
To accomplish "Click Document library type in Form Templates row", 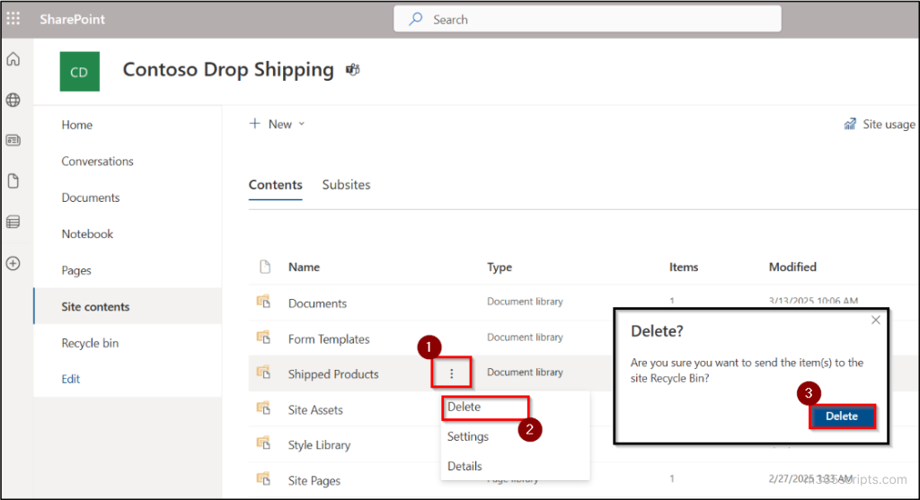I will tap(525, 337).
